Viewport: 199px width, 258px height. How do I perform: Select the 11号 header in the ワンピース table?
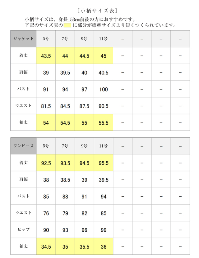pos(103,146)
